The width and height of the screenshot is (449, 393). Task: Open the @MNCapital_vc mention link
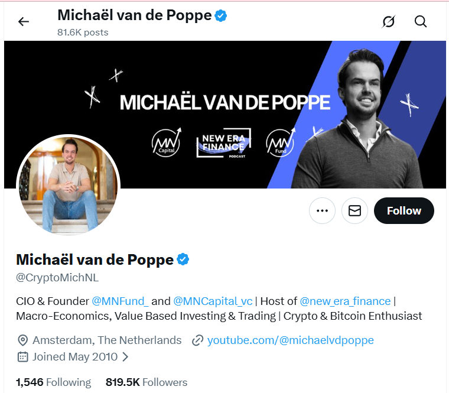point(213,301)
